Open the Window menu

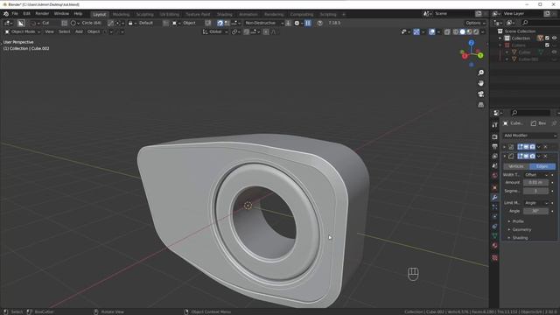(x=61, y=14)
